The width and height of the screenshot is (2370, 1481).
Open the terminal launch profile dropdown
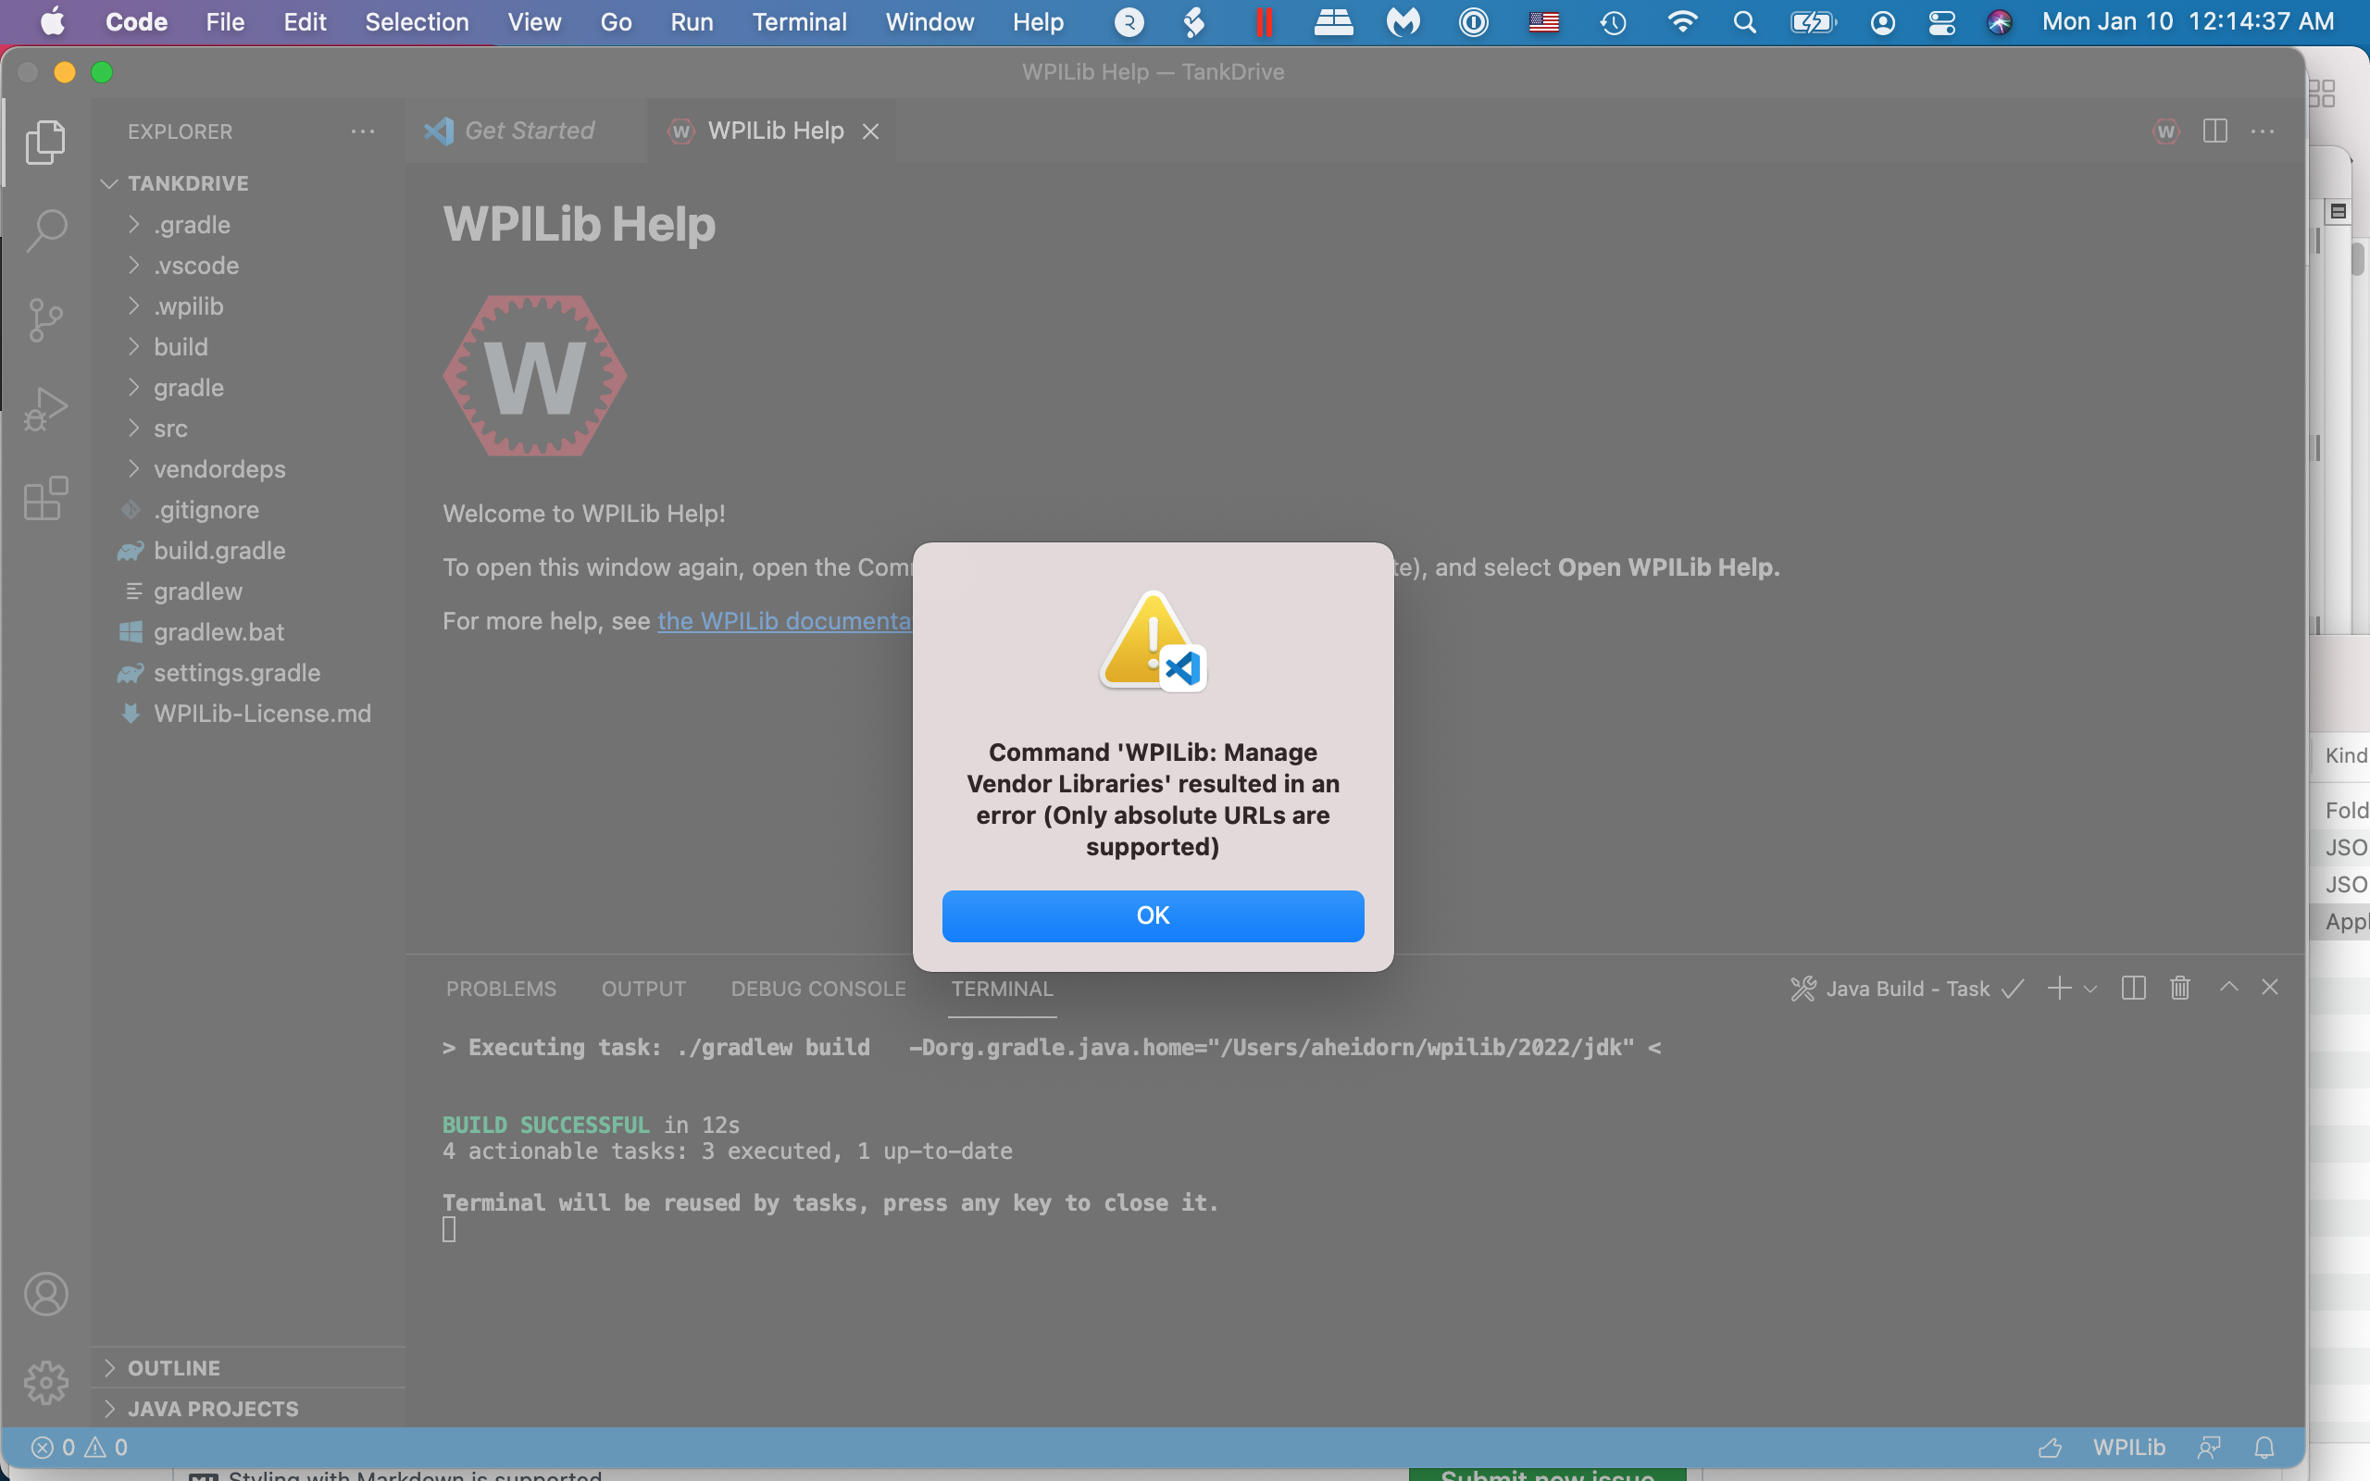point(2092,989)
